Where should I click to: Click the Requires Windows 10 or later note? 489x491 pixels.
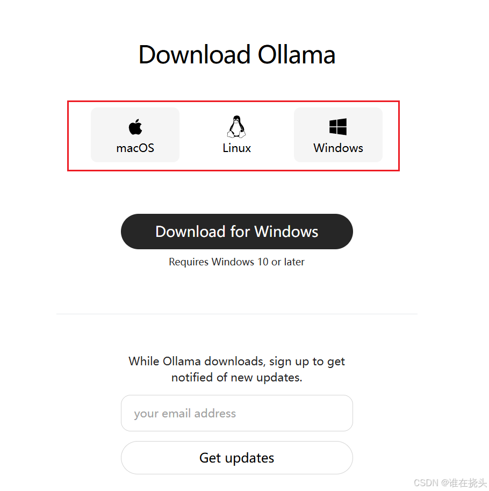[236, 262]
